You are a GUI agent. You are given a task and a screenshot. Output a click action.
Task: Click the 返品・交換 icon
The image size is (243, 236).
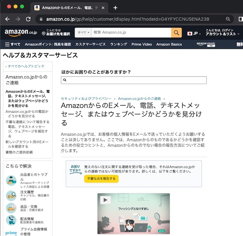tap(11, 208)
